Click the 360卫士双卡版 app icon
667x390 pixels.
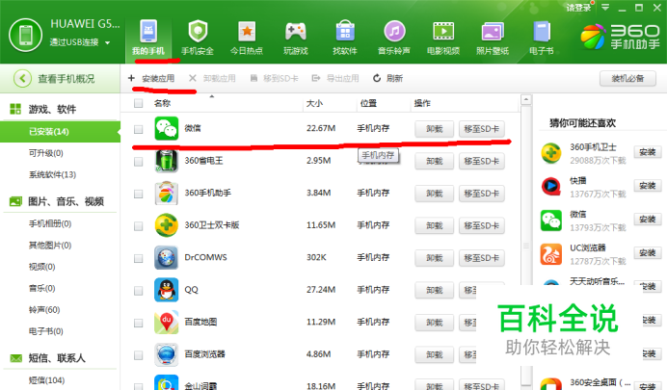pyautogui.click(x=167, y=225)
